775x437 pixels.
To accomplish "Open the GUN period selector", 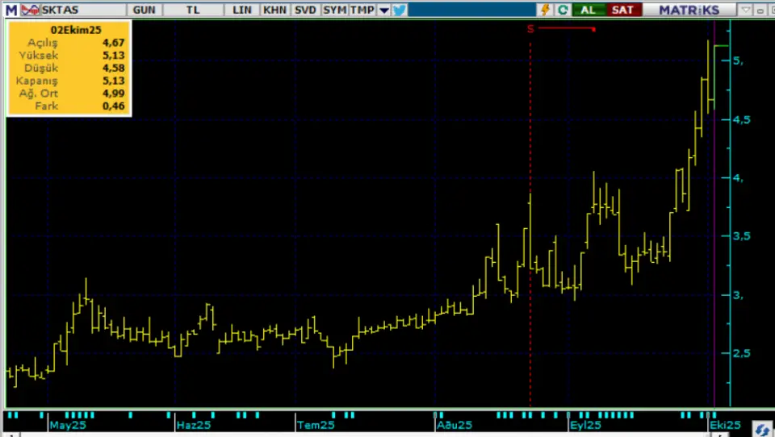I will tap(145, 10).
